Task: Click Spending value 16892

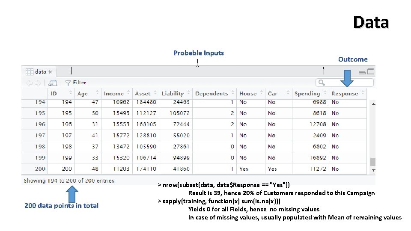Action: 318,158
